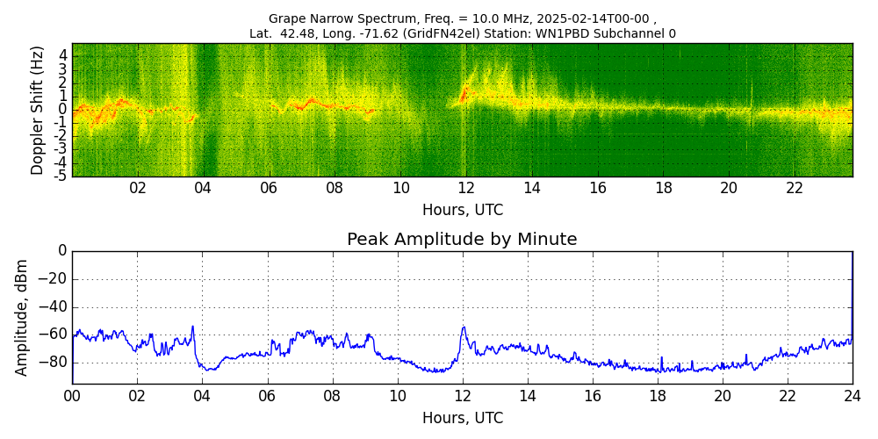The height and width of the screenshot is (439, 878).
Task: Click the "Doppler Shift (Hz)" y-axis label
Action: point(38,110)
